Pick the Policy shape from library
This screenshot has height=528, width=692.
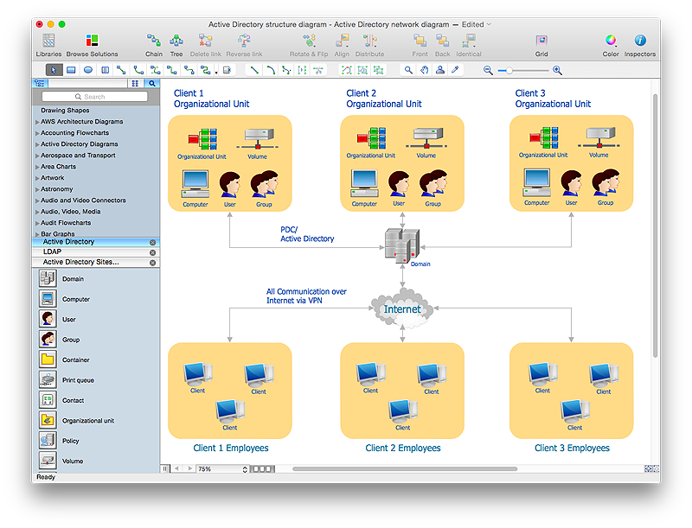pyautogui.click(x=48, y=441)
